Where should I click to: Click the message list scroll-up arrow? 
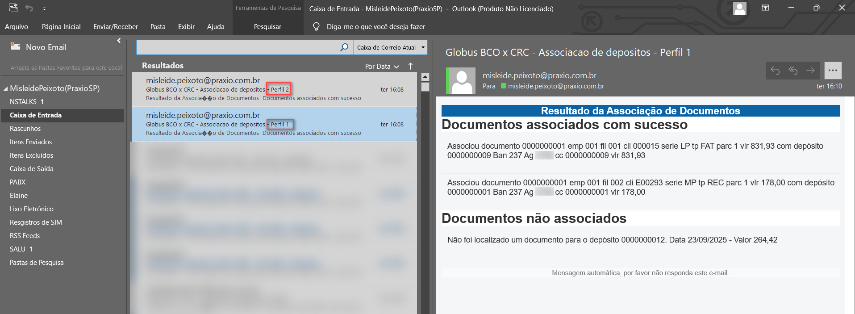(425, 77)
